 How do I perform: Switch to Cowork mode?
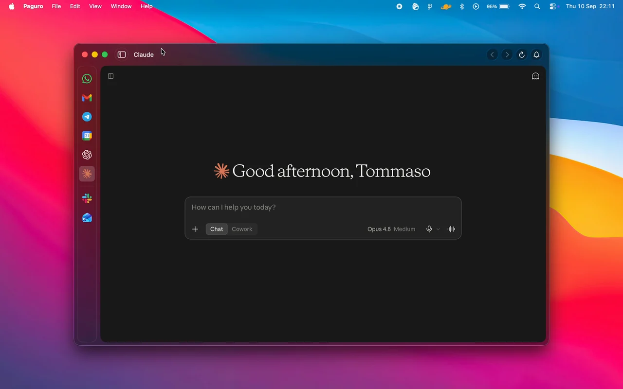(242, 229)
